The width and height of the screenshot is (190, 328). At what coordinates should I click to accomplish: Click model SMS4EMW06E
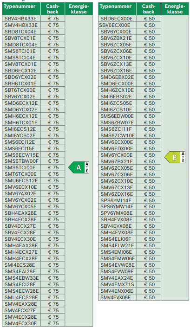click(x=118, y=258)
